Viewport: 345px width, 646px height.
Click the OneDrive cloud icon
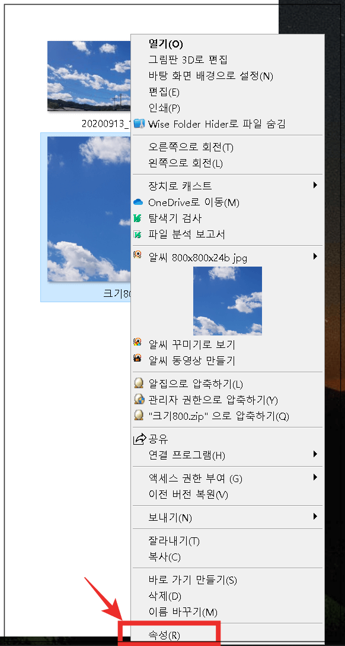[138, 202]
